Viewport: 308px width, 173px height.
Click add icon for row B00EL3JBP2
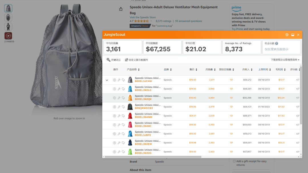click(114, 134)
